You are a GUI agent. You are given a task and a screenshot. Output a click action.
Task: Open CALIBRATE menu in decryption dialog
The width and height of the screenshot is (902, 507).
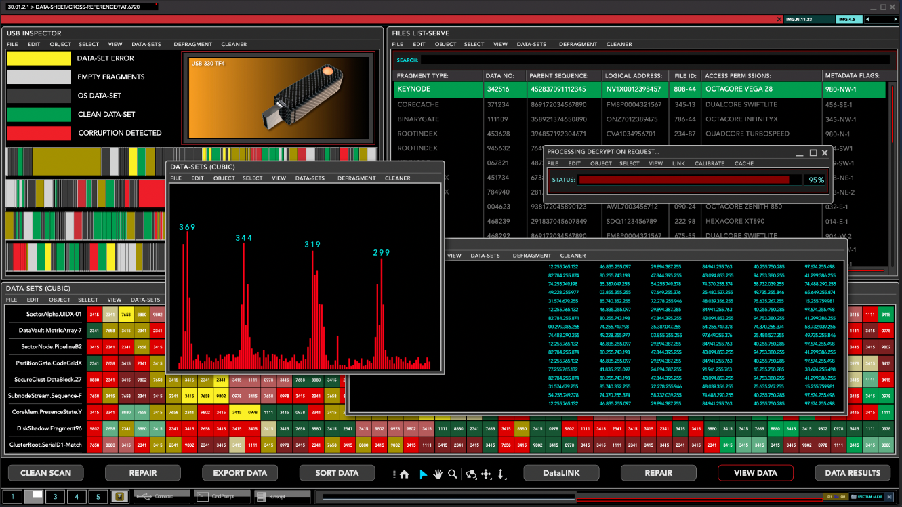coord(710,163)
